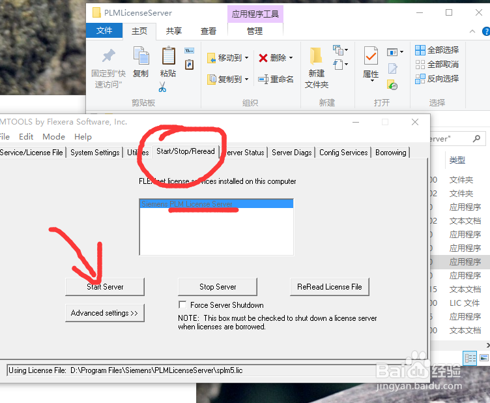Open the New item dropdown
The width and height of the screenshot is (490, 403).
coord(340,50)
